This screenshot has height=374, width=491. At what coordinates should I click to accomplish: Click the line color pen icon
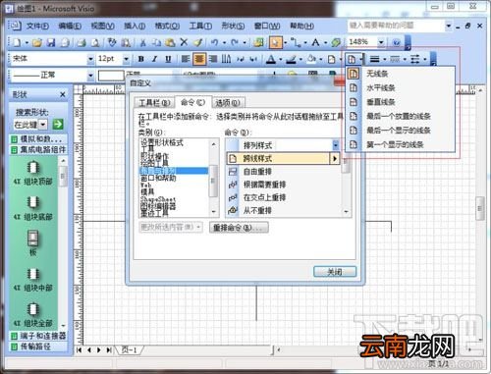[x=291, y=59]
